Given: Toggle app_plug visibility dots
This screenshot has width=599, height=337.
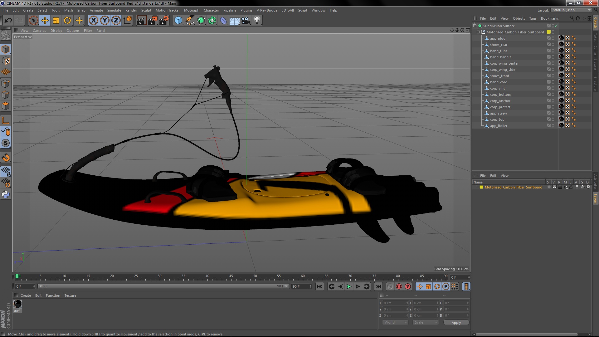Looking at the screenshot, I should (x=553, y=38).
